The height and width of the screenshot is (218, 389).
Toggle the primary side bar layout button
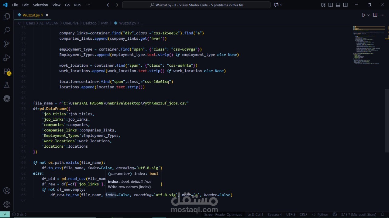tap(331, 5)
